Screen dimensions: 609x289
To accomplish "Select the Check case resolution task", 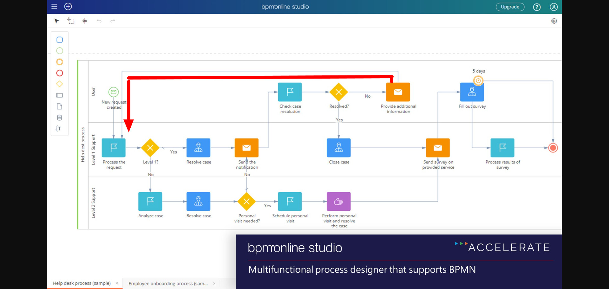I will pos(290,92).
